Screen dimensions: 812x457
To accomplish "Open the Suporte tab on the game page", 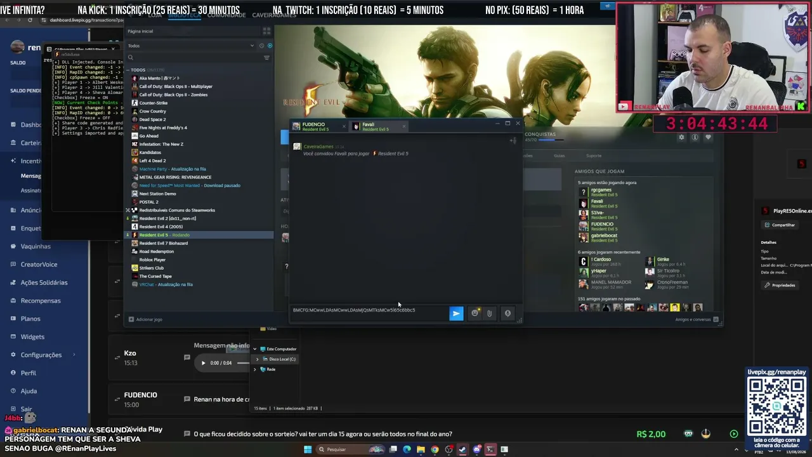I will [594, 156].
